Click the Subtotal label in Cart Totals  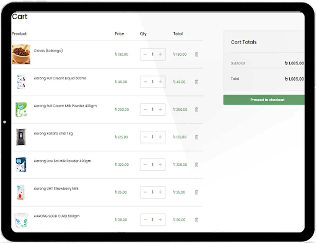[x=238, y=63]
